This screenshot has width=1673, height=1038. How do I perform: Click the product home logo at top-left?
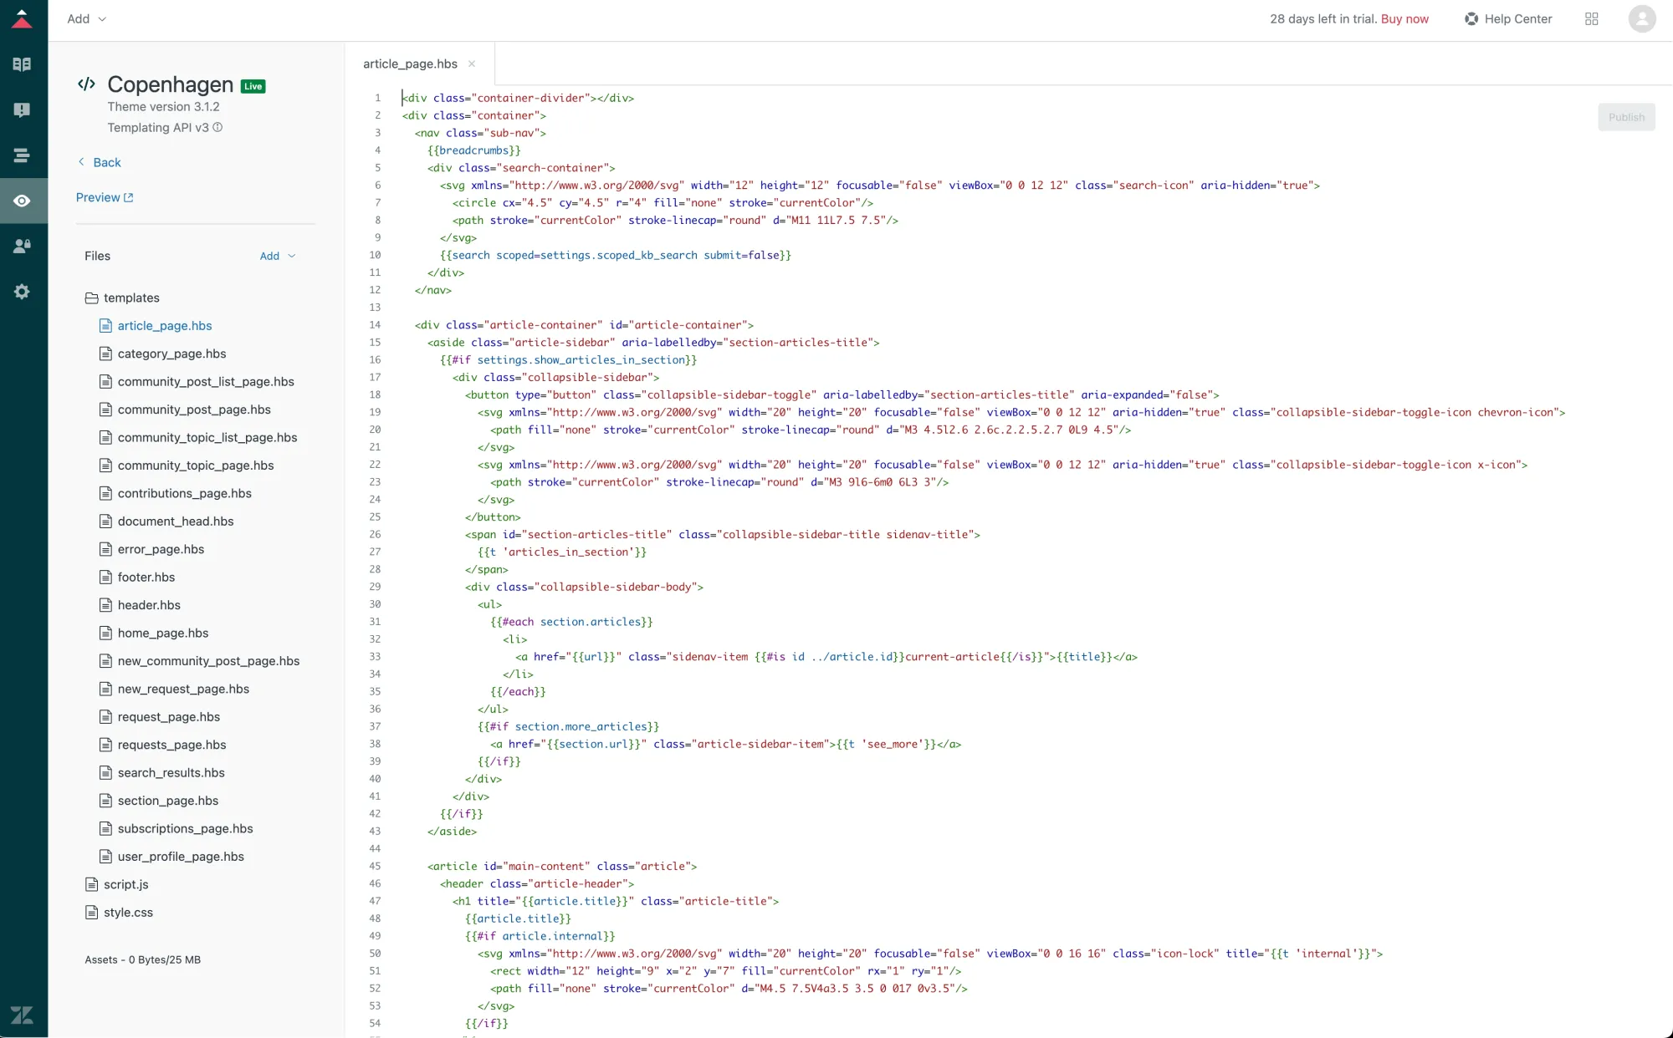tap(23, 19)
